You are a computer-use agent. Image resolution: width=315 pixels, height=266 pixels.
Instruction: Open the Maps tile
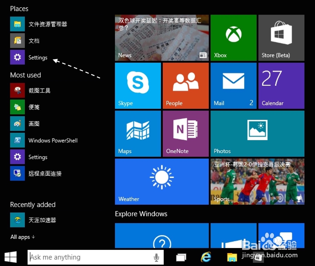(x=138, y=133)
